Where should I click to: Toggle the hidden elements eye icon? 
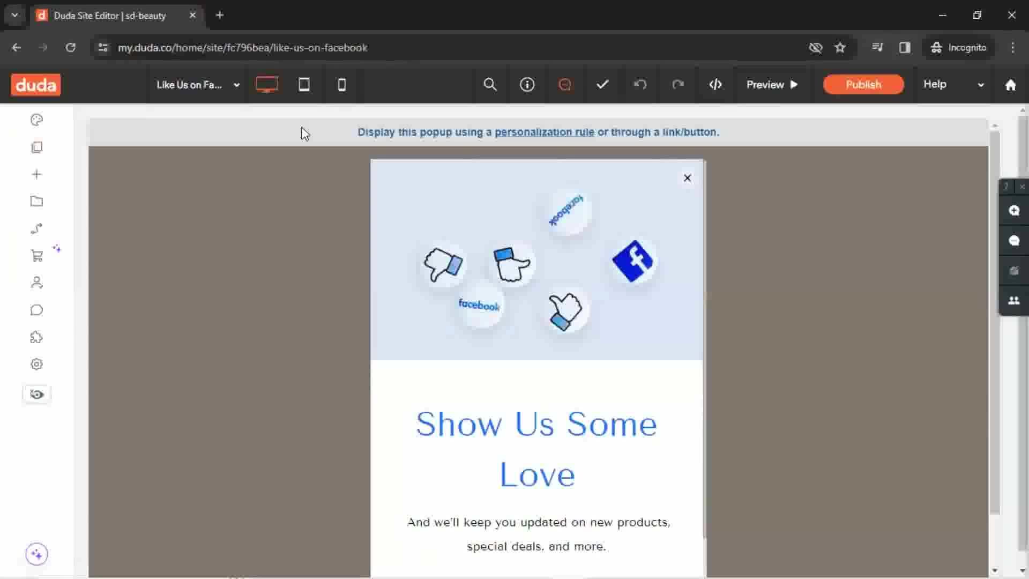coord(36,395)
